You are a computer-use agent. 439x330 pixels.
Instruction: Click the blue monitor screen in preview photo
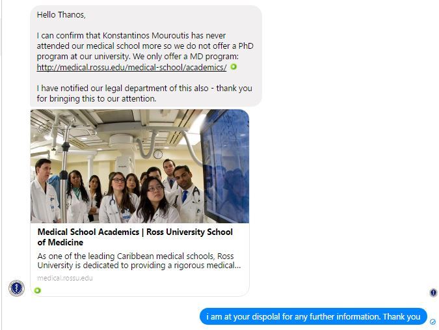[226, 165]
